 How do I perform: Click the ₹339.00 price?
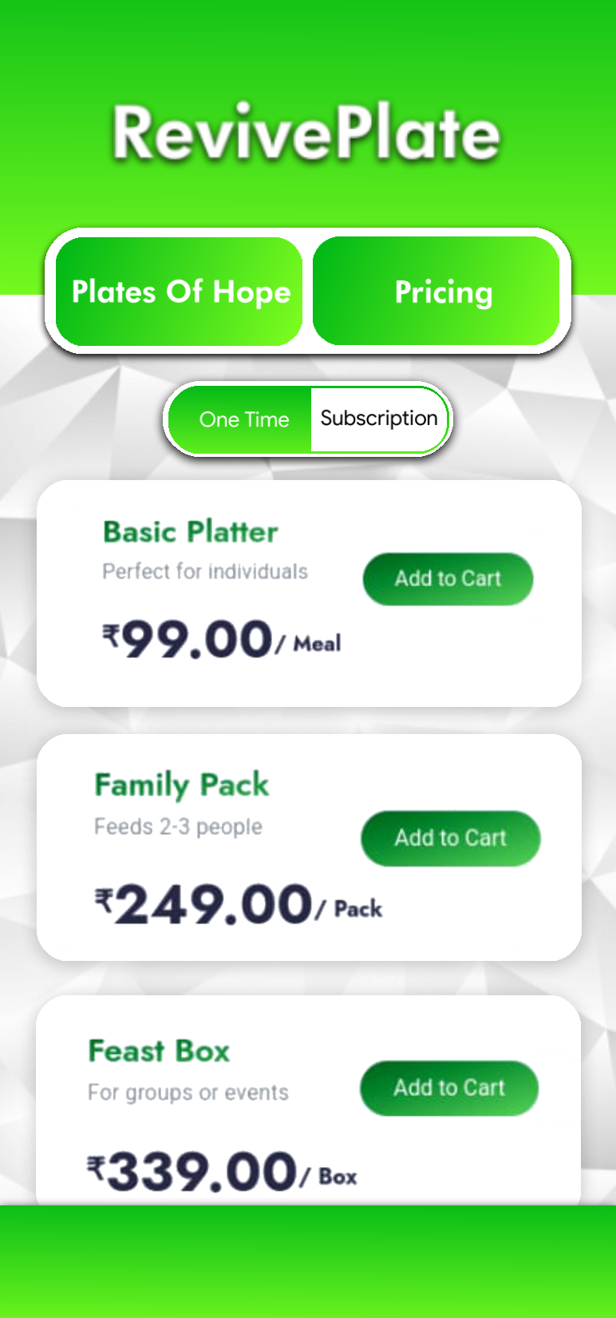[x=192, y=1172]
